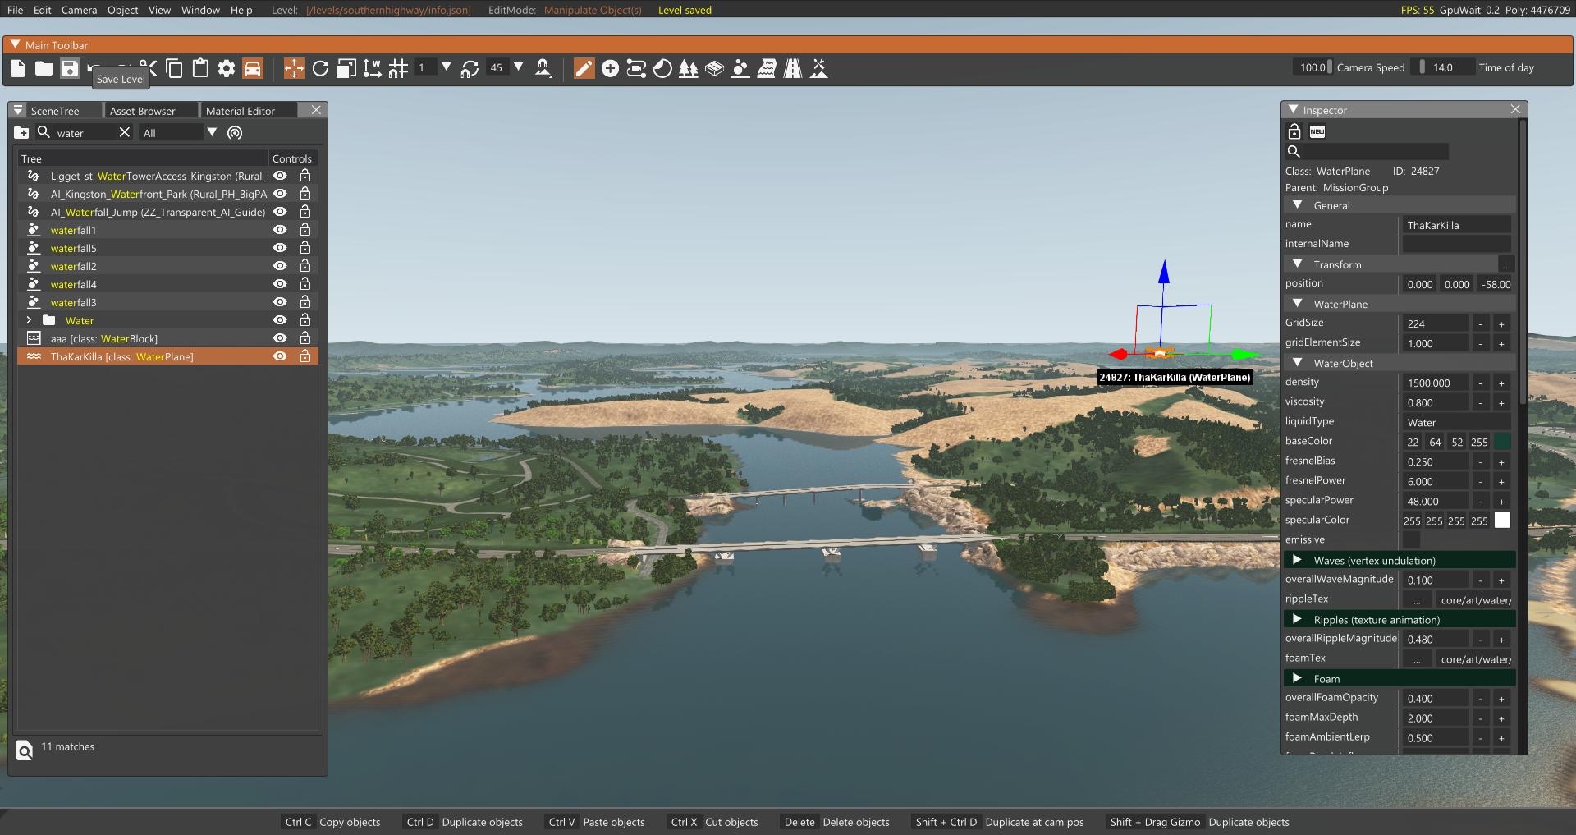Screen dimensions: 1576x835
Task: Click the vehicle play mode icon
Action: (253, 68)
